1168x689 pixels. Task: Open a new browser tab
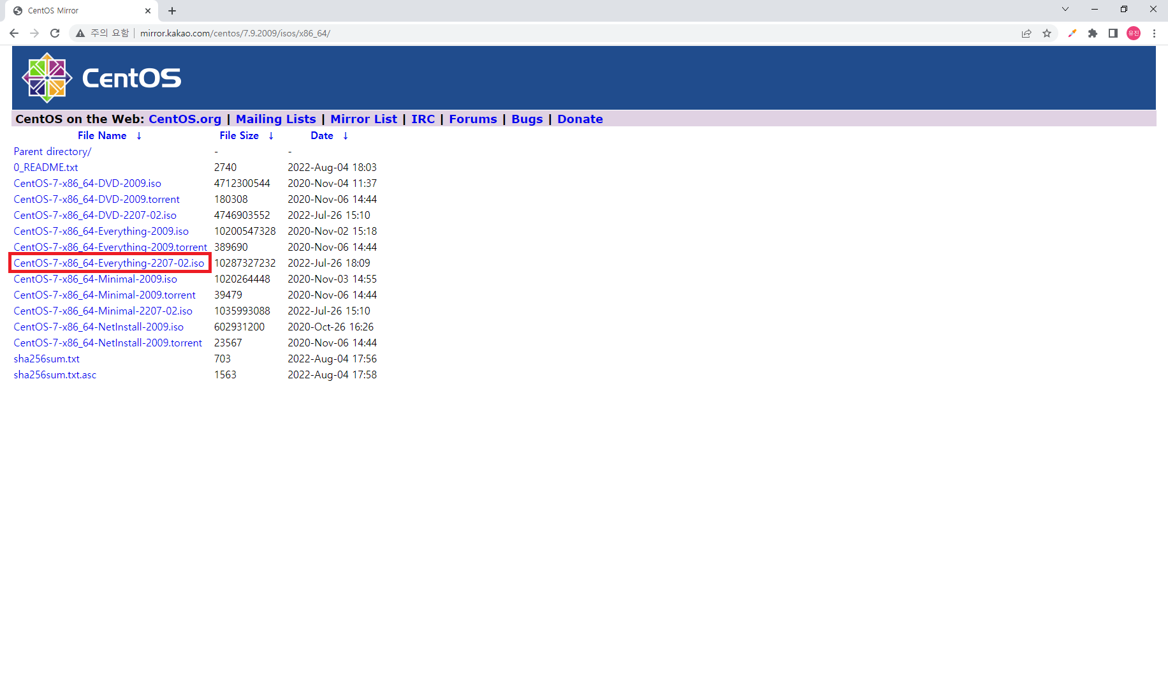[x=172, y=11]
